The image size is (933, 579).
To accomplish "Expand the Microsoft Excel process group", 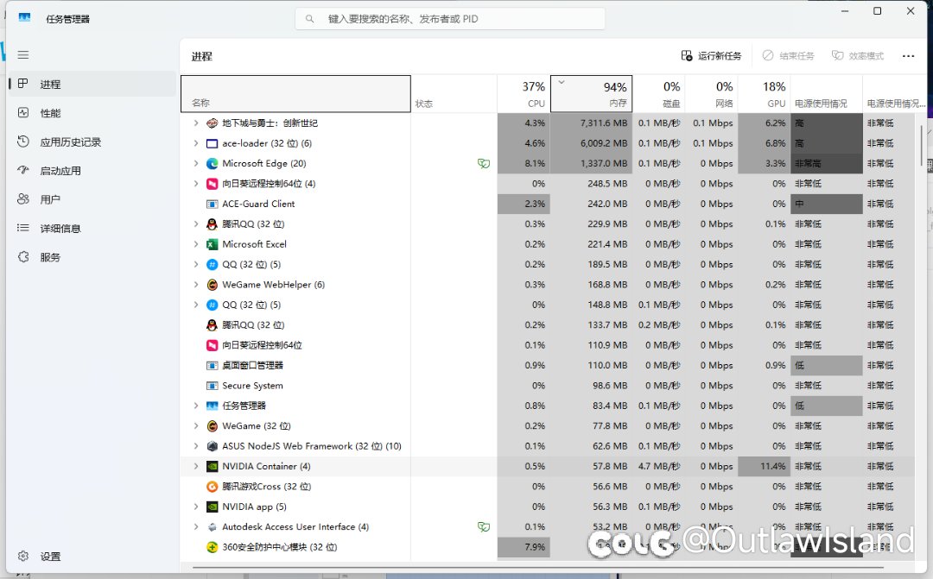I will pos(196,244).
